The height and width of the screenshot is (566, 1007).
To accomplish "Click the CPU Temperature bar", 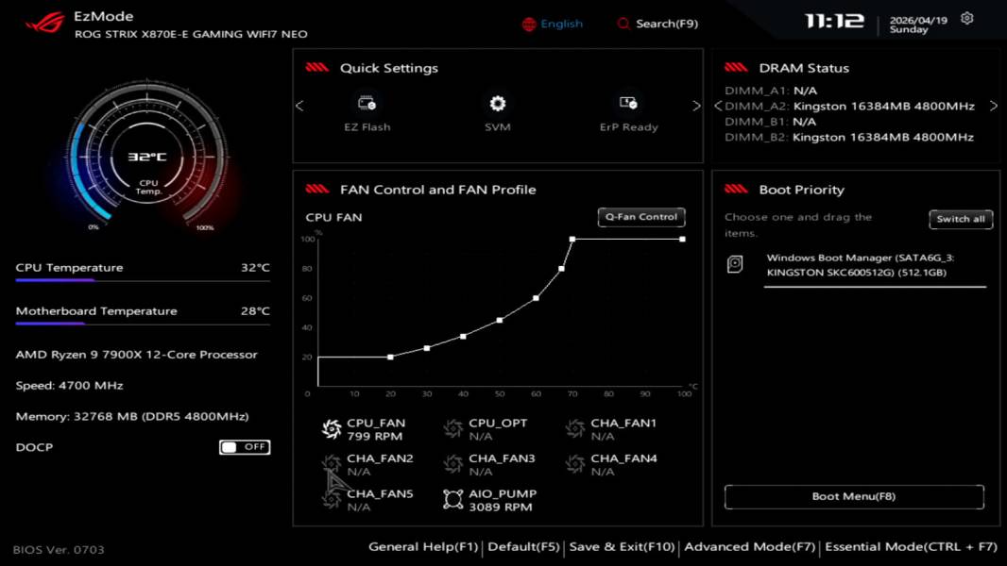I will [x=143, y=280].
